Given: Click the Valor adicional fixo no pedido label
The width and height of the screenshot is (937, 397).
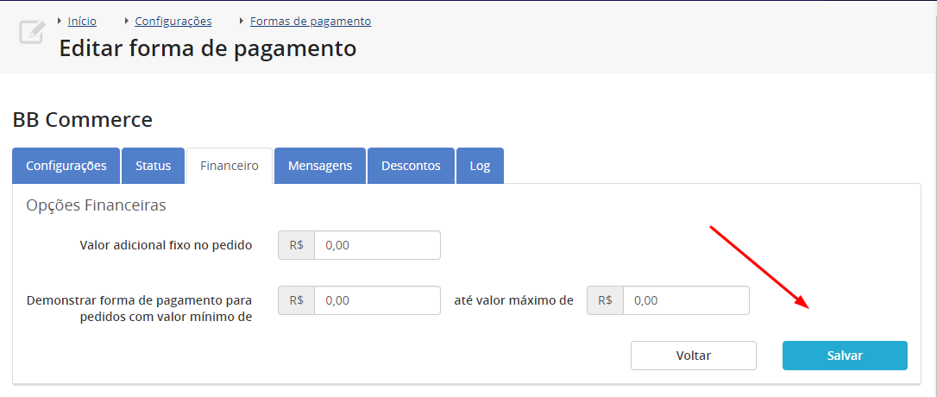Looking at the screenshot, I should 166,245.
